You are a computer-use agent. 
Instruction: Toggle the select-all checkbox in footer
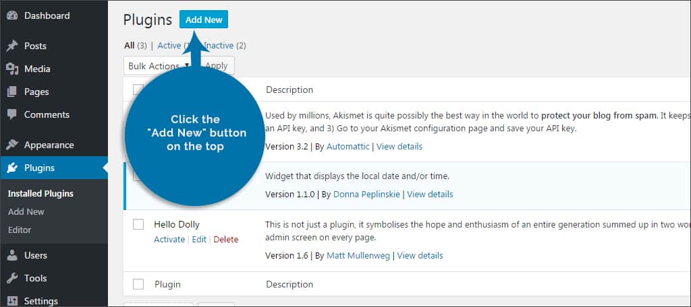point(138,285)
